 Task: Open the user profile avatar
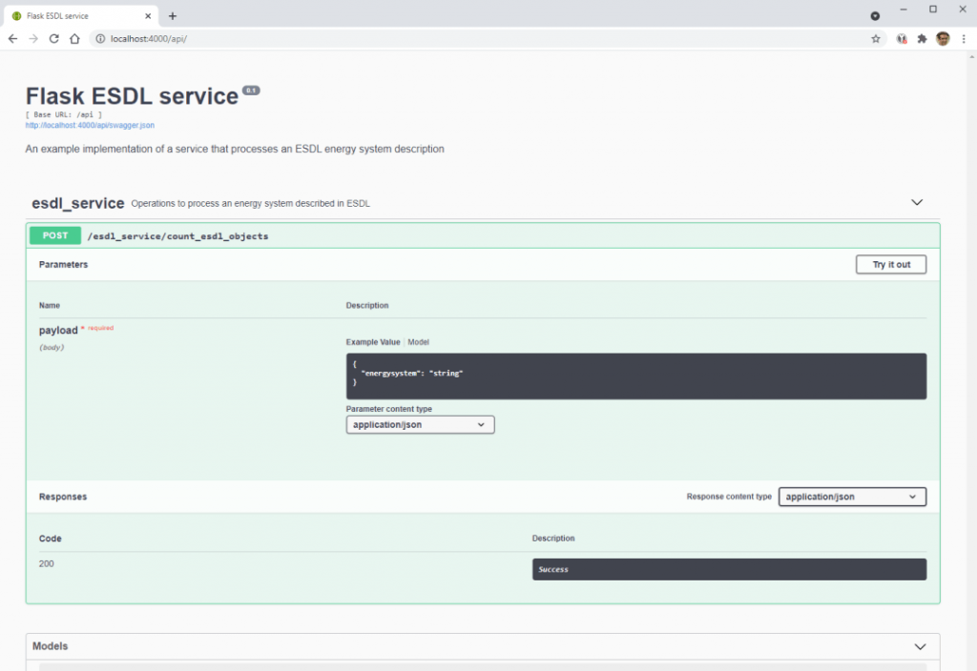click(943, 38)
